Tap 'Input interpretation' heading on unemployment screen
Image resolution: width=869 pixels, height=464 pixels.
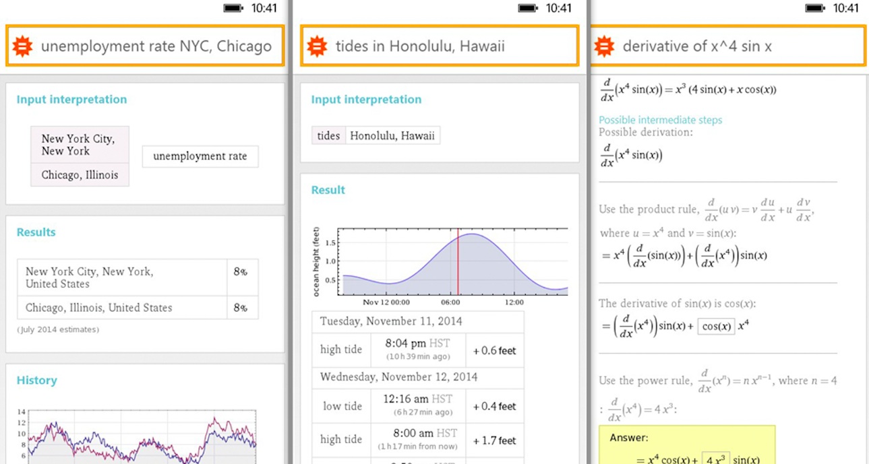71,100
